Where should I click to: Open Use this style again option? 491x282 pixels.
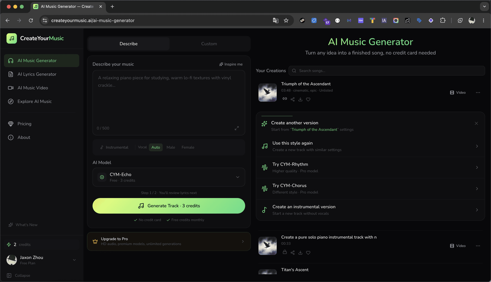click(x=370, y=146)
